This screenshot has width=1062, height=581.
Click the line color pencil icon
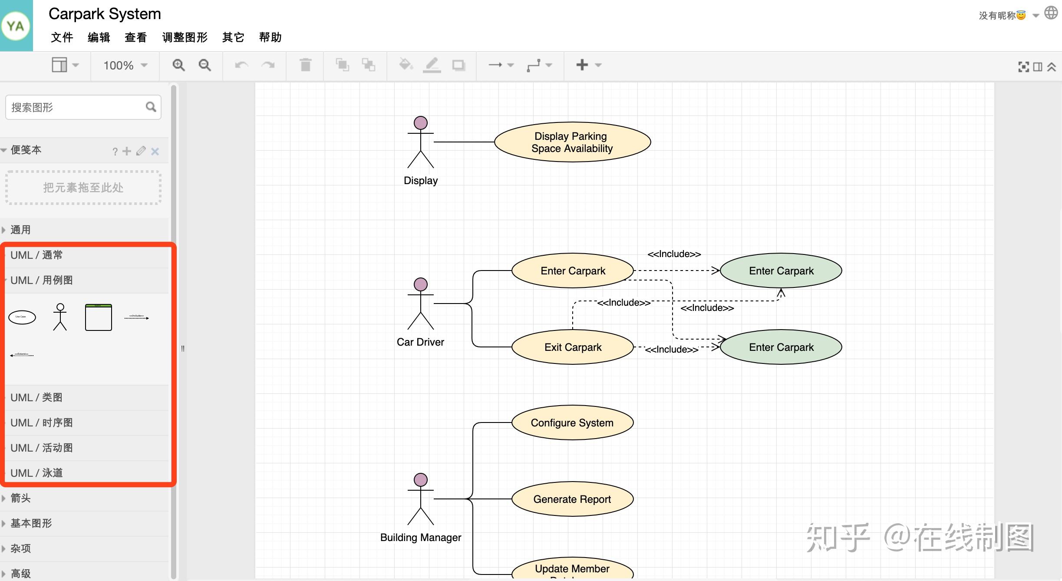pyautogui.click(x=432, y=65)
